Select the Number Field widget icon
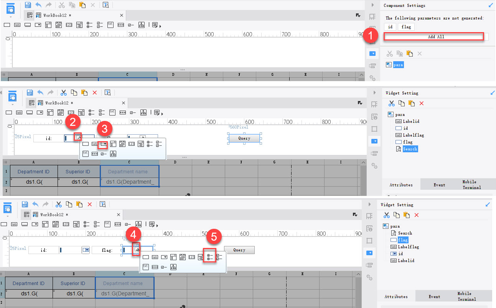496x308 pixels. point(69,25)
